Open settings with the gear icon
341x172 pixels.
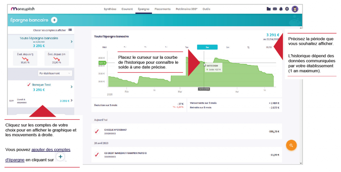click(x=287, y=9)
